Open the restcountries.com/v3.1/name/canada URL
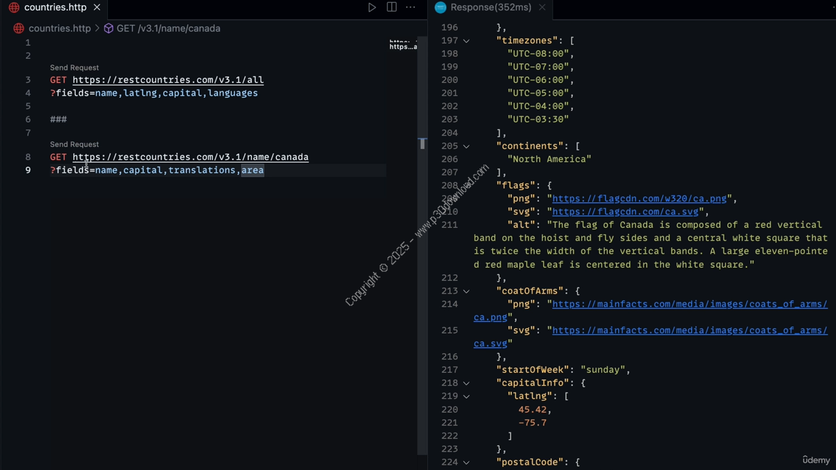This screenshot has width=836, height=470. point(190,157)
